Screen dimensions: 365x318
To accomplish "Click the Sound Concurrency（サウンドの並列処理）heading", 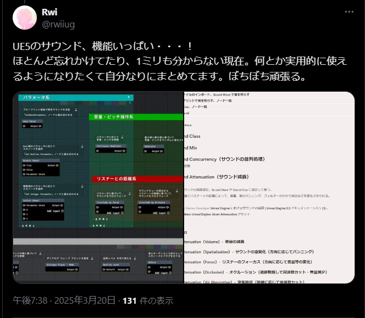I will tap(224, 159).
